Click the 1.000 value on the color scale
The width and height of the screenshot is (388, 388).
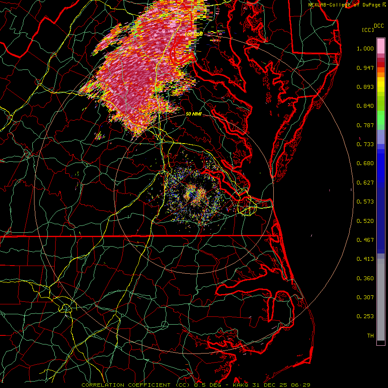[365, 48]
